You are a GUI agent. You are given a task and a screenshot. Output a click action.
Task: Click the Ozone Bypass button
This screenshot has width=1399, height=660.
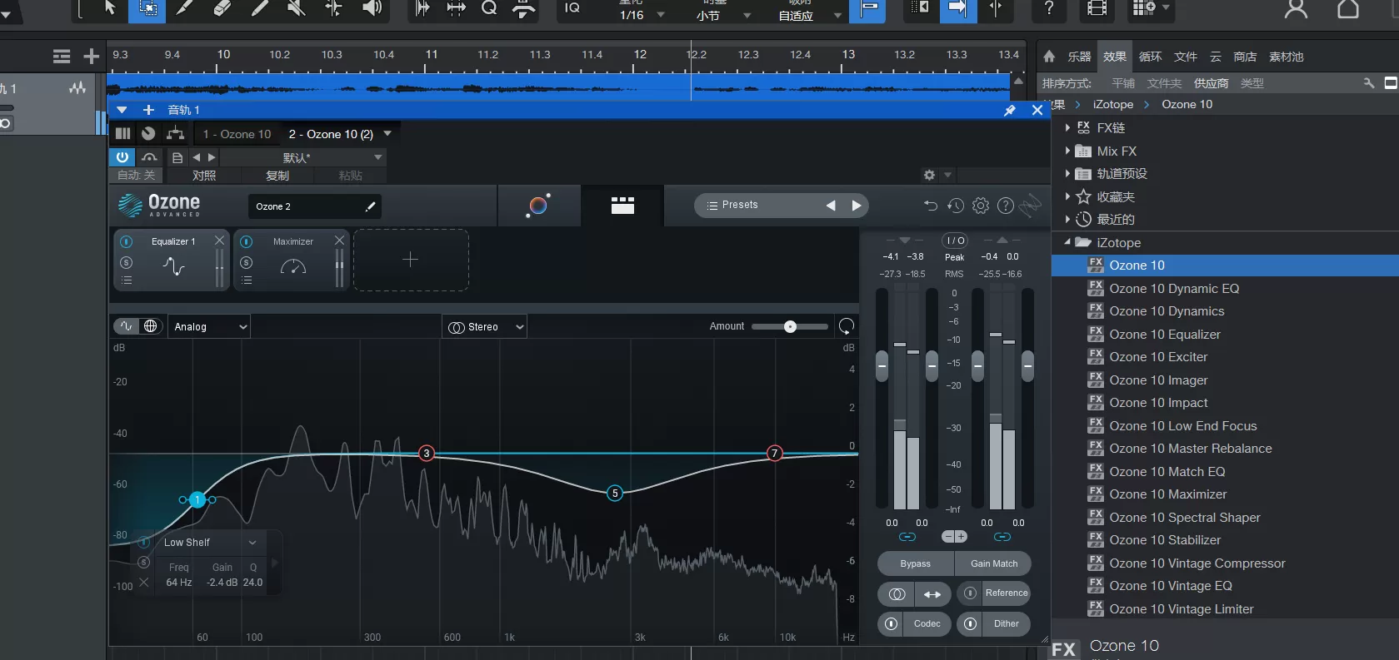click(x=915, y=563)
